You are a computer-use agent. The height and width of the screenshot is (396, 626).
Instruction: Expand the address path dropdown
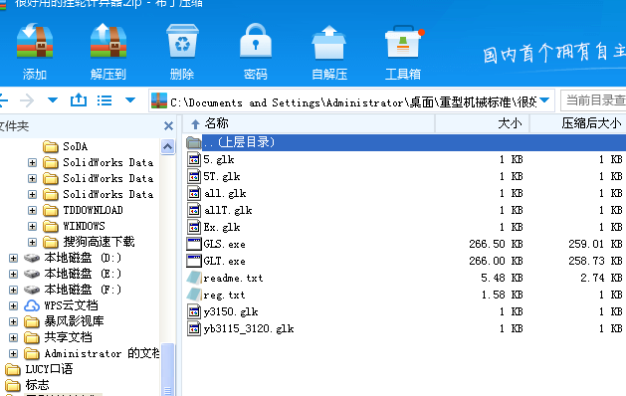(544, 100)
